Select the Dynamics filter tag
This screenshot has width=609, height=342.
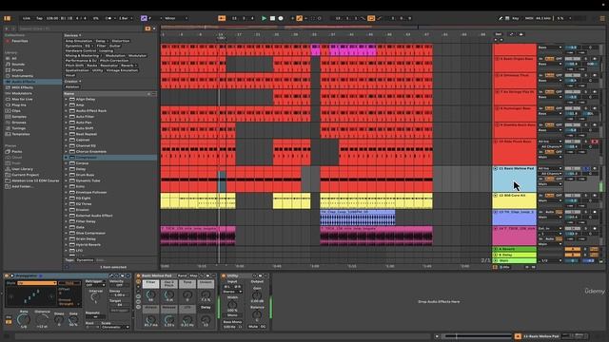73,46
